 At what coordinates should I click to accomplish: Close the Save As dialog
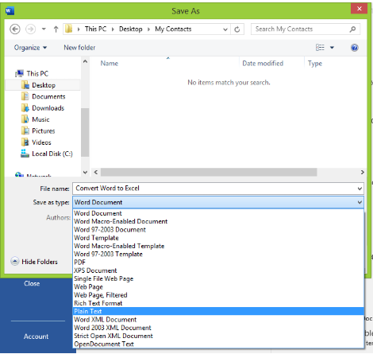[359, 9]
